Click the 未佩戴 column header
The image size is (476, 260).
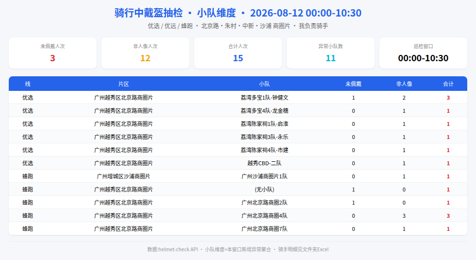tap(354, 84)
